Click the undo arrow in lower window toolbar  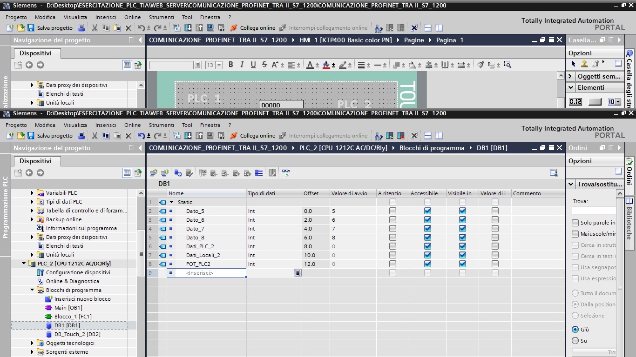[141, 136]
